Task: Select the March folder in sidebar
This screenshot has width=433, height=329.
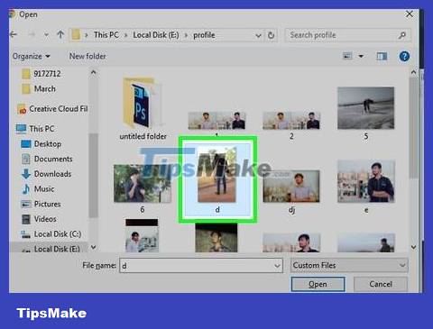Action: point(39,89)
